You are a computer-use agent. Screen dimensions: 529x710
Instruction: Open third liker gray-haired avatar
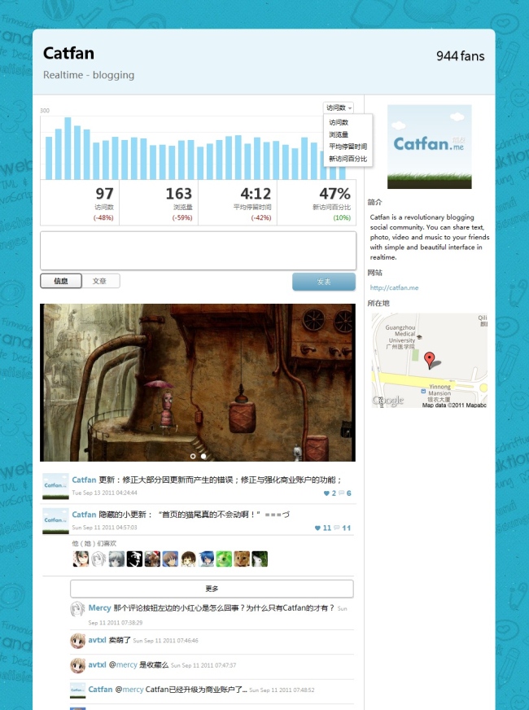(116, 559)
